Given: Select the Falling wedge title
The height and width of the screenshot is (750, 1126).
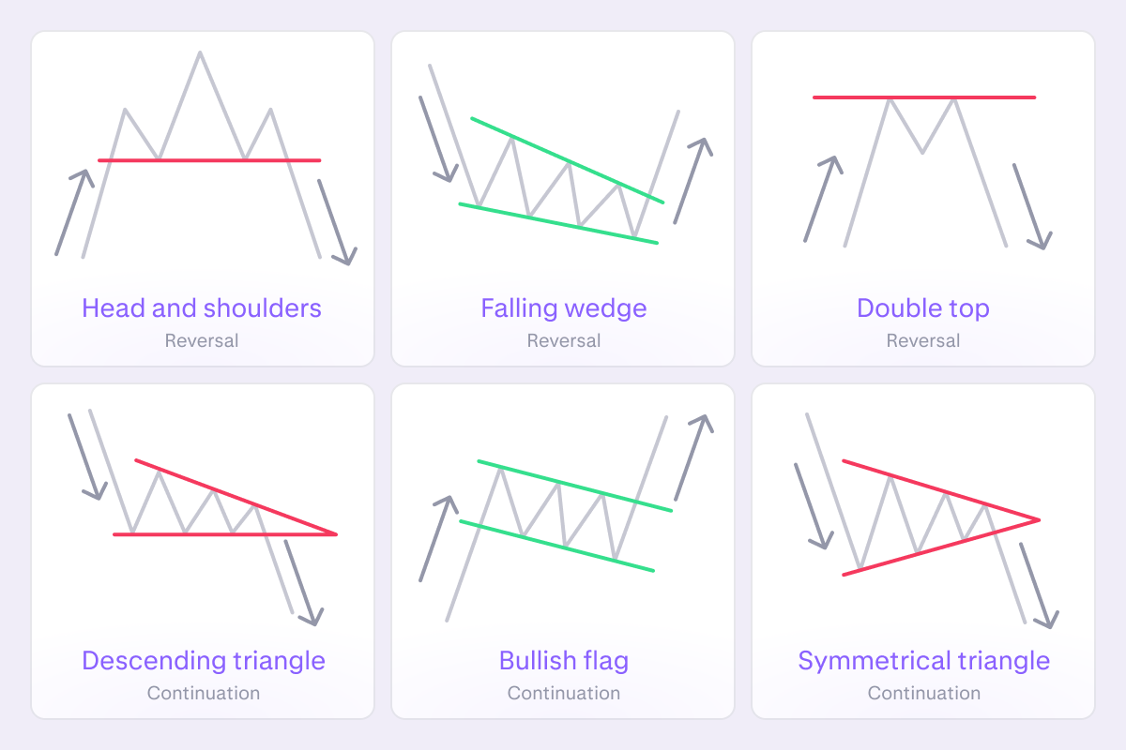Looking at the screenshot, I should [563, 307].
